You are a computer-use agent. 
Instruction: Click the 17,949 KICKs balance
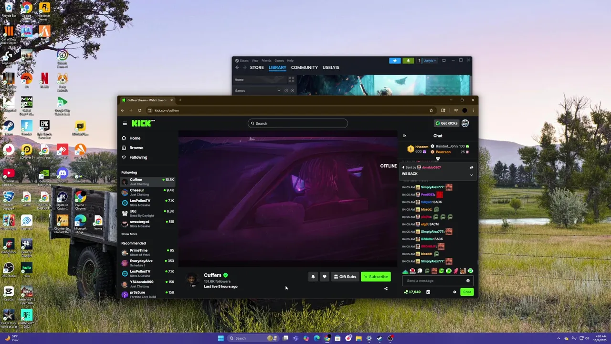coord(412,292)
